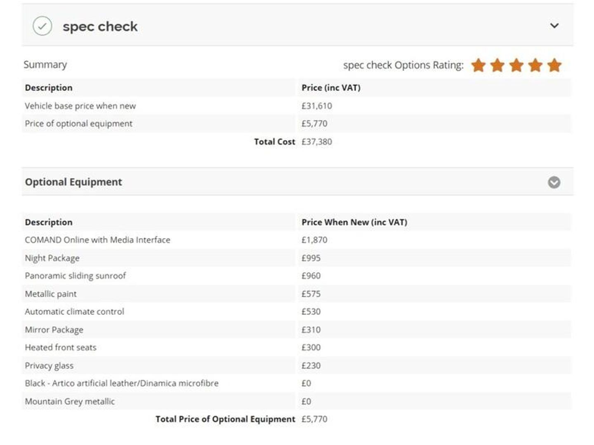Click the third rating star
Image resolution: width=594 pixels, height=445 pixels.
(516, 65)
